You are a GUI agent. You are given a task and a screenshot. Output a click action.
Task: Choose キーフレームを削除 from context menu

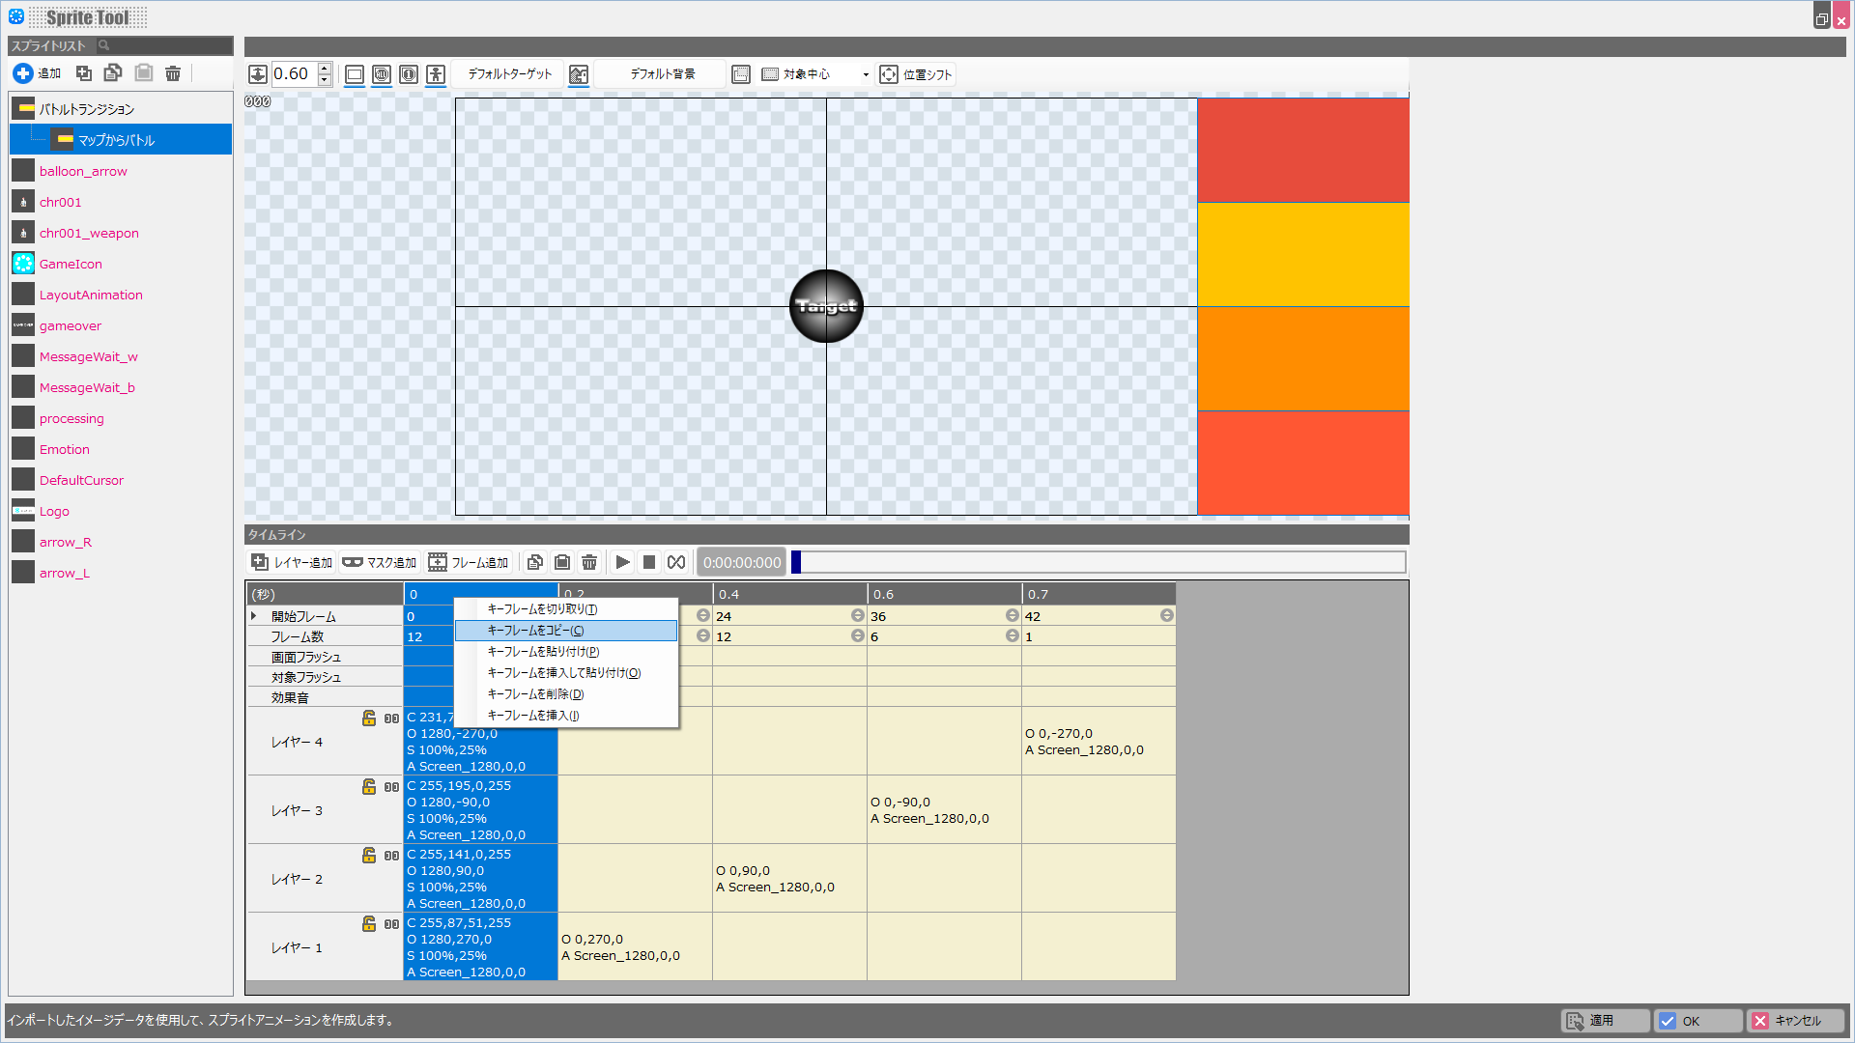[535, 694]
